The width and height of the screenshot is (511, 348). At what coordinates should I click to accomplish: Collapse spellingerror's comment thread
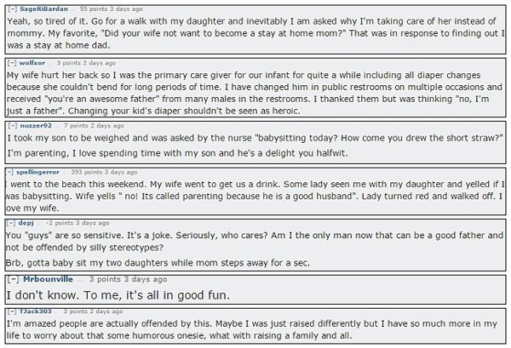[x=9, y=172]
